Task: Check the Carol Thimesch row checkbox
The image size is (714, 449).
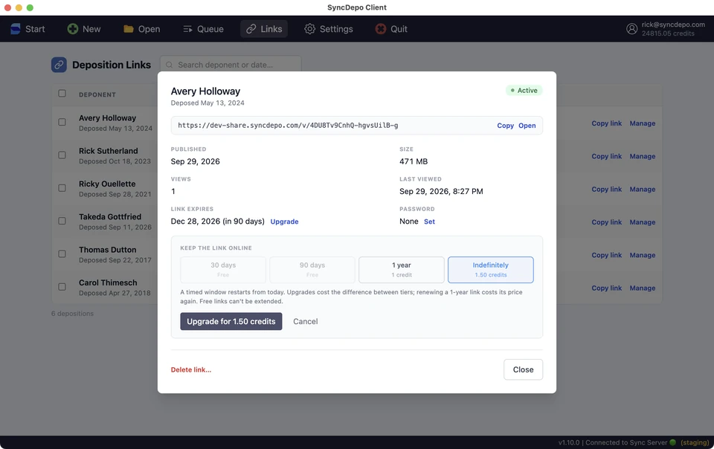Action: pos(62,287)
